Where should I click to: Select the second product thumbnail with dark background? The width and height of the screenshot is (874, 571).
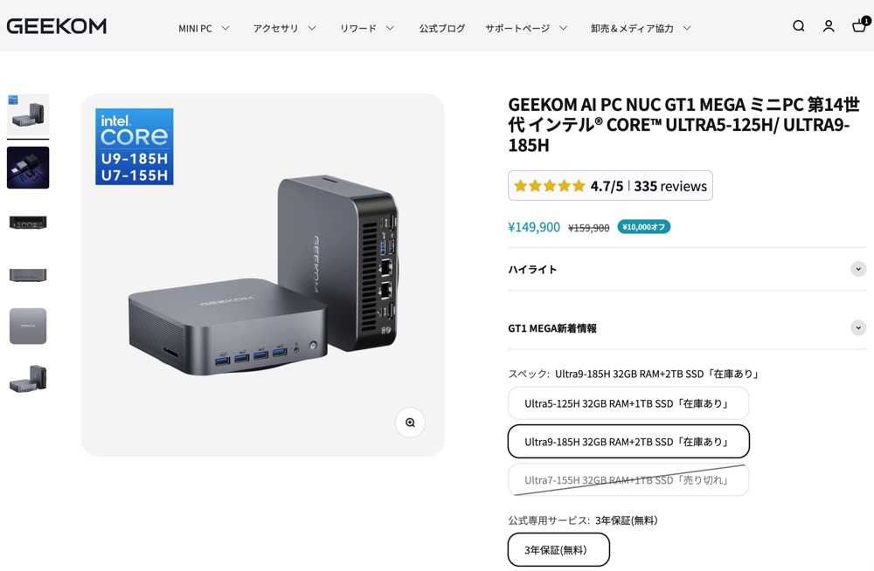28,168
